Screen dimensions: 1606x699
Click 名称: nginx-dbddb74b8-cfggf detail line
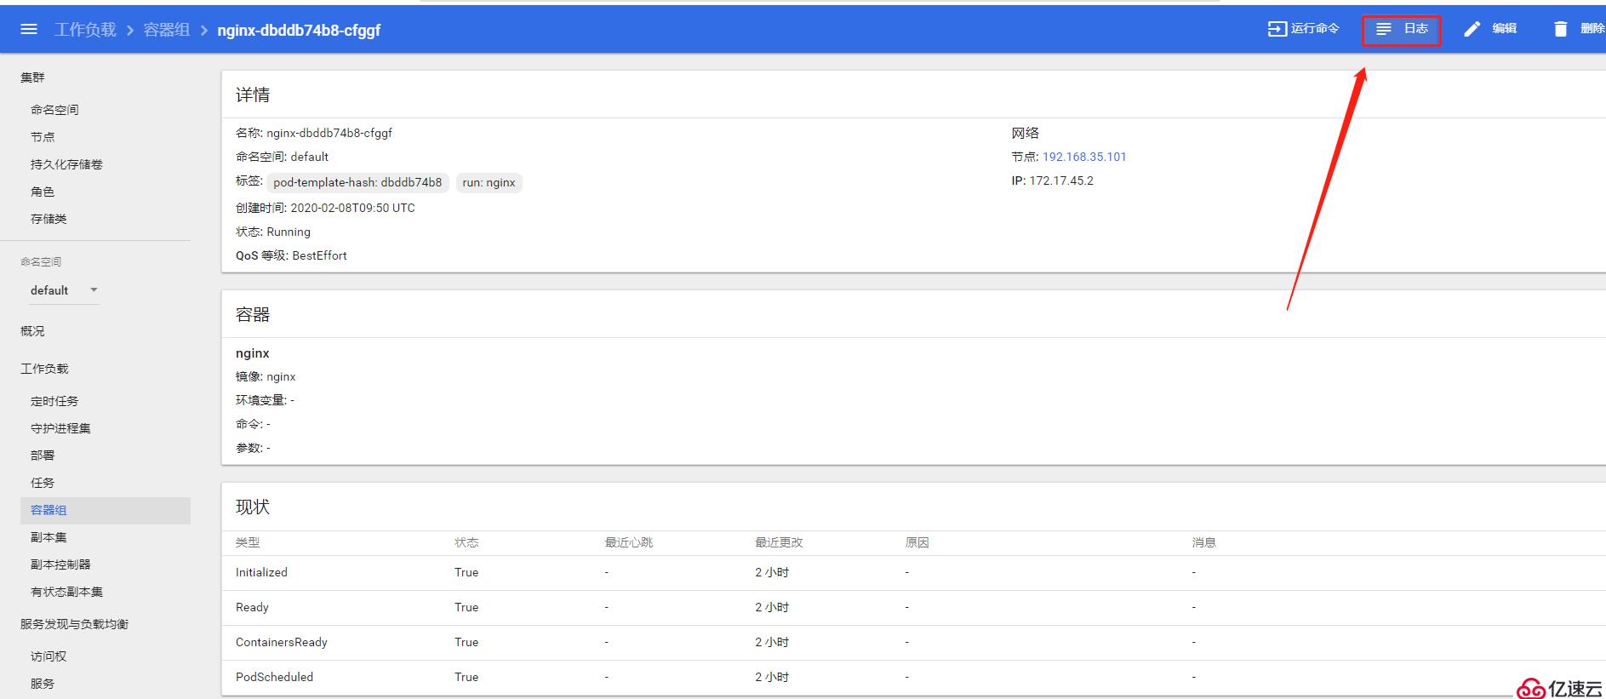click(314, 133)
